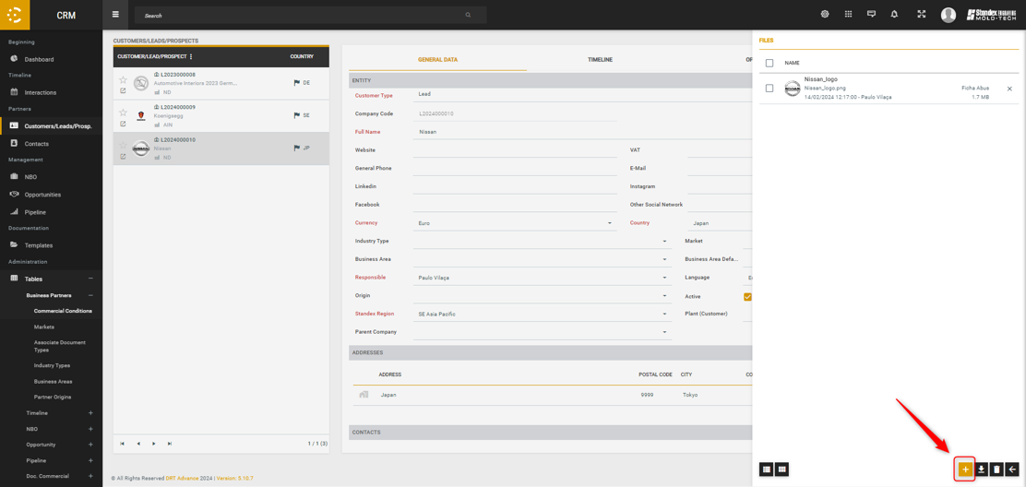
Task: Remove Nissan_logo file with the X button
Action: coord(1009,89)
